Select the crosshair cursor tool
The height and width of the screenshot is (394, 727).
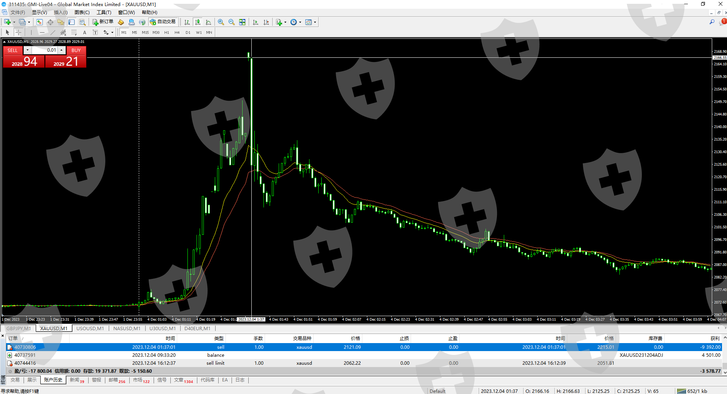pos(18,32)
